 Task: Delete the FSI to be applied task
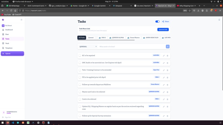tap(167, 78)
